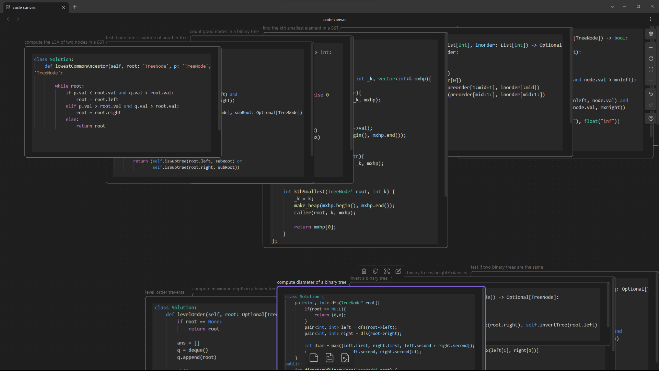Select the code canvas tab
This screenshot has width=659, height=371.
tap(36, 7)
